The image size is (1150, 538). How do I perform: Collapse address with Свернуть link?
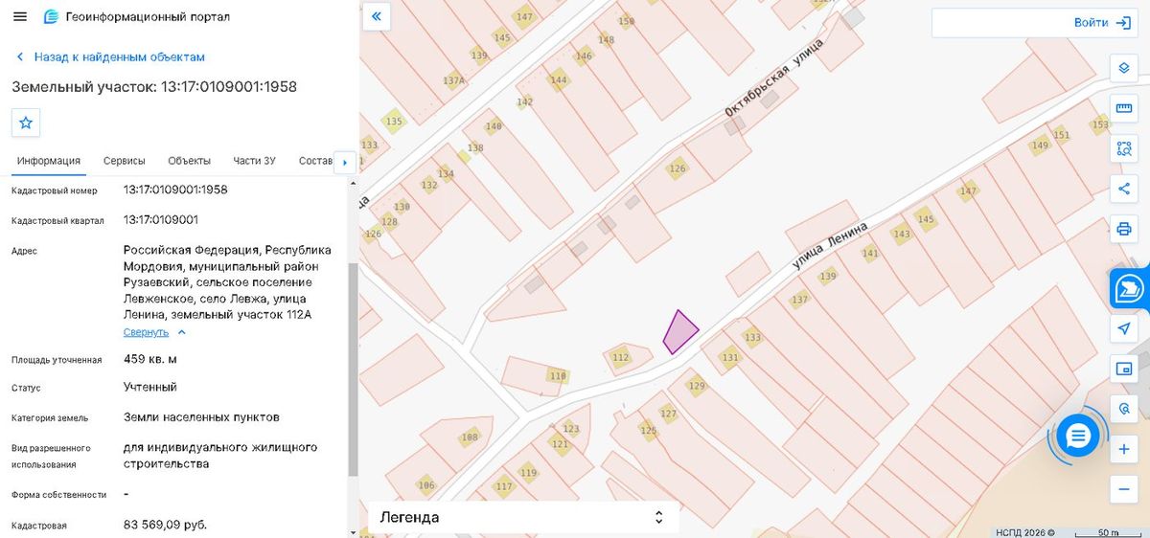[154, 332]
